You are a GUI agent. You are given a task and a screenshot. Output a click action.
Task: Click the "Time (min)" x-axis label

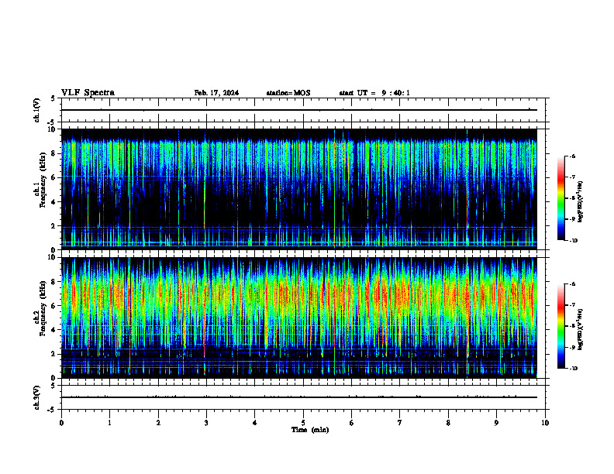310,430
